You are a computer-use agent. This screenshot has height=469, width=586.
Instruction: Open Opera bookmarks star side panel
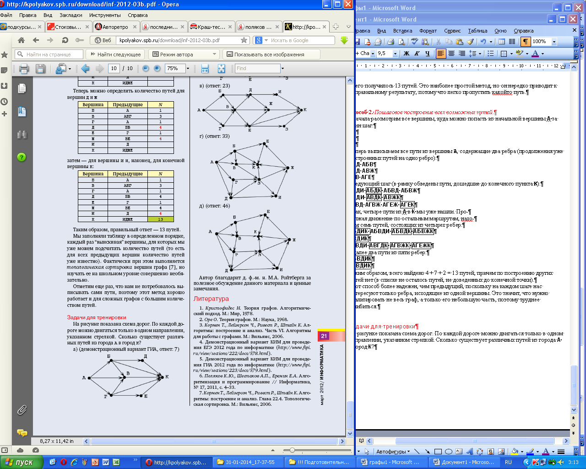pos(5,55)
